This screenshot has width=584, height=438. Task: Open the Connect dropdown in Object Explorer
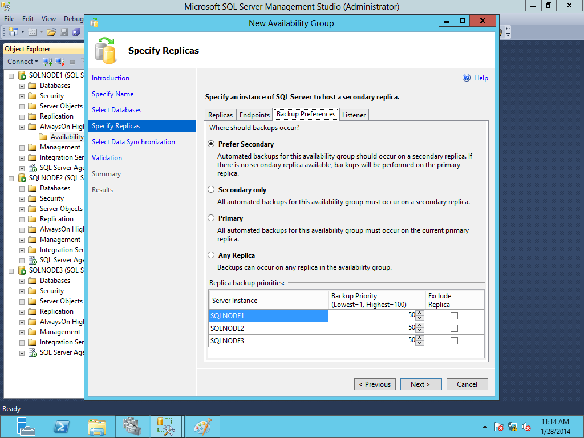23,62
